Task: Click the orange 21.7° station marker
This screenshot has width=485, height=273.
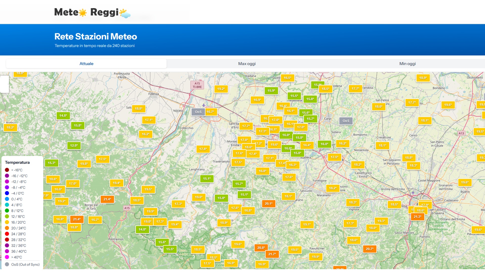Action: point(272,254)
